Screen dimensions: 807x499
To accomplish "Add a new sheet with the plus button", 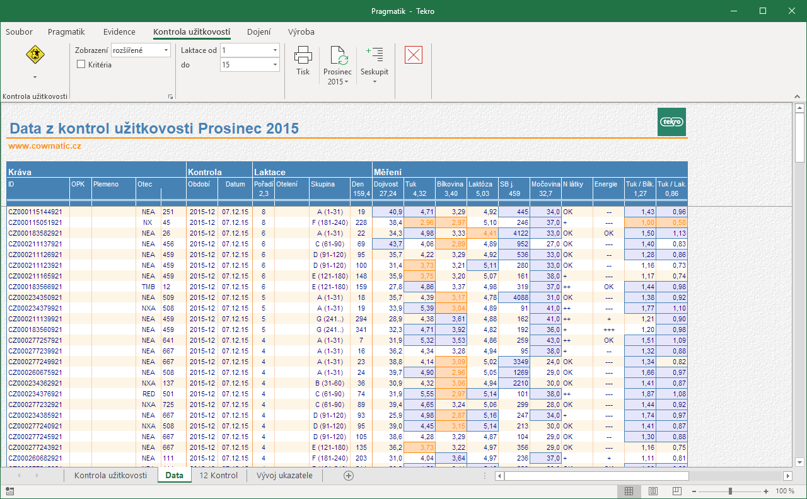I will click(x=349, y=476).
